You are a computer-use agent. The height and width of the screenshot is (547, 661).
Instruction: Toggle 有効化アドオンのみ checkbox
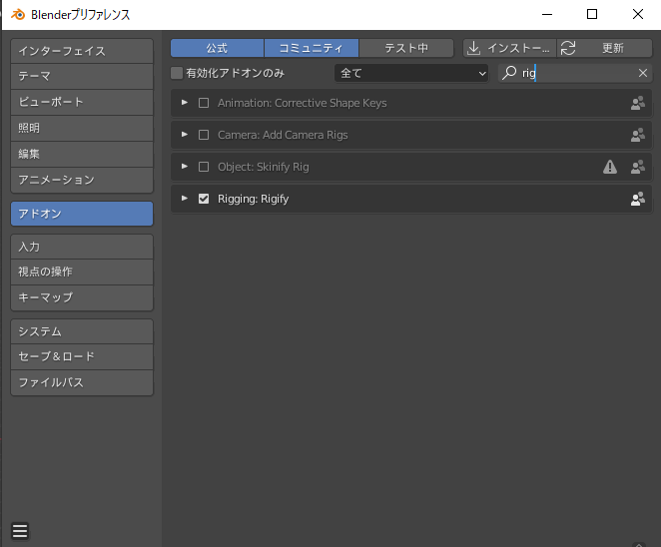(177, 73)
